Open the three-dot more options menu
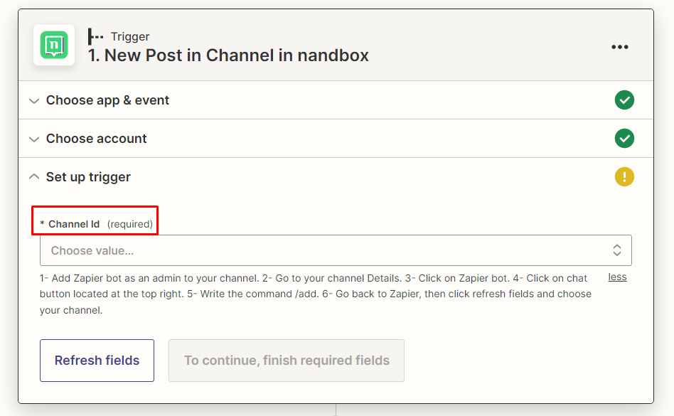Viewport: 674px width, 416px height. [619, 47]
